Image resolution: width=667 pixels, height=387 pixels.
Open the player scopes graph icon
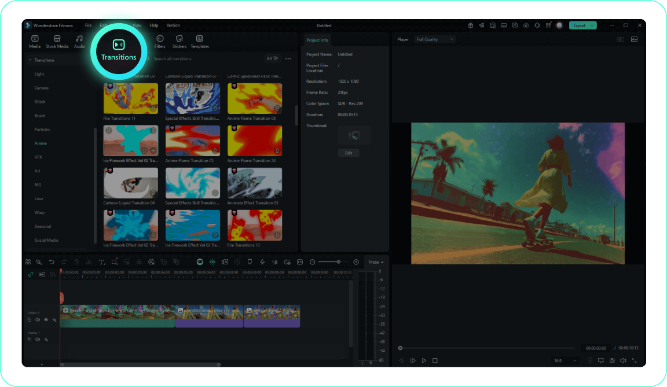coord(634,39)
